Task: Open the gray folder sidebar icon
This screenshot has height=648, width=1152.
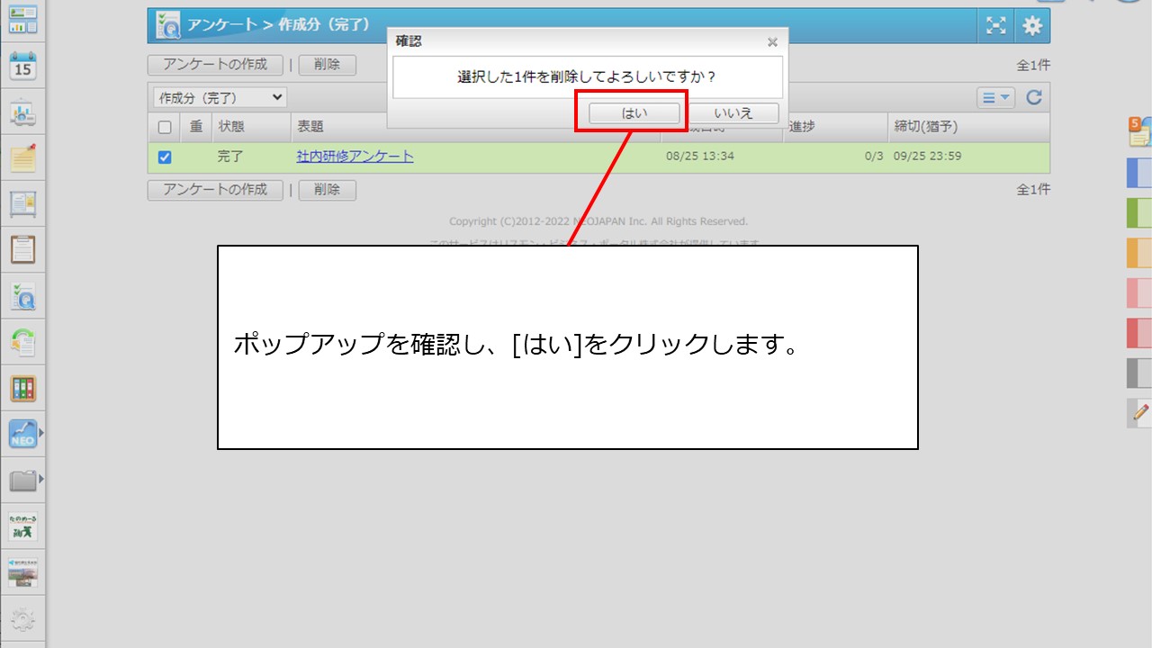Action: (x=22, y=481)
